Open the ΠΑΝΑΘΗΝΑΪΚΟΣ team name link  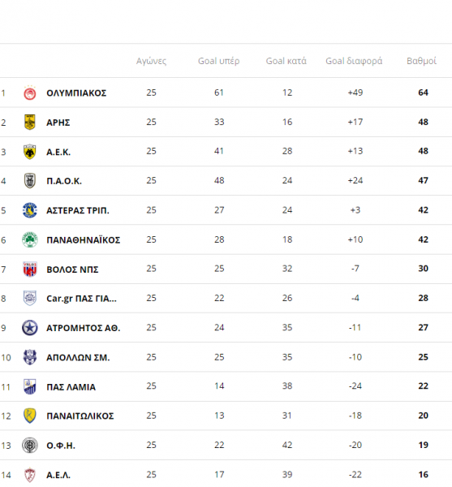(84, 239)
